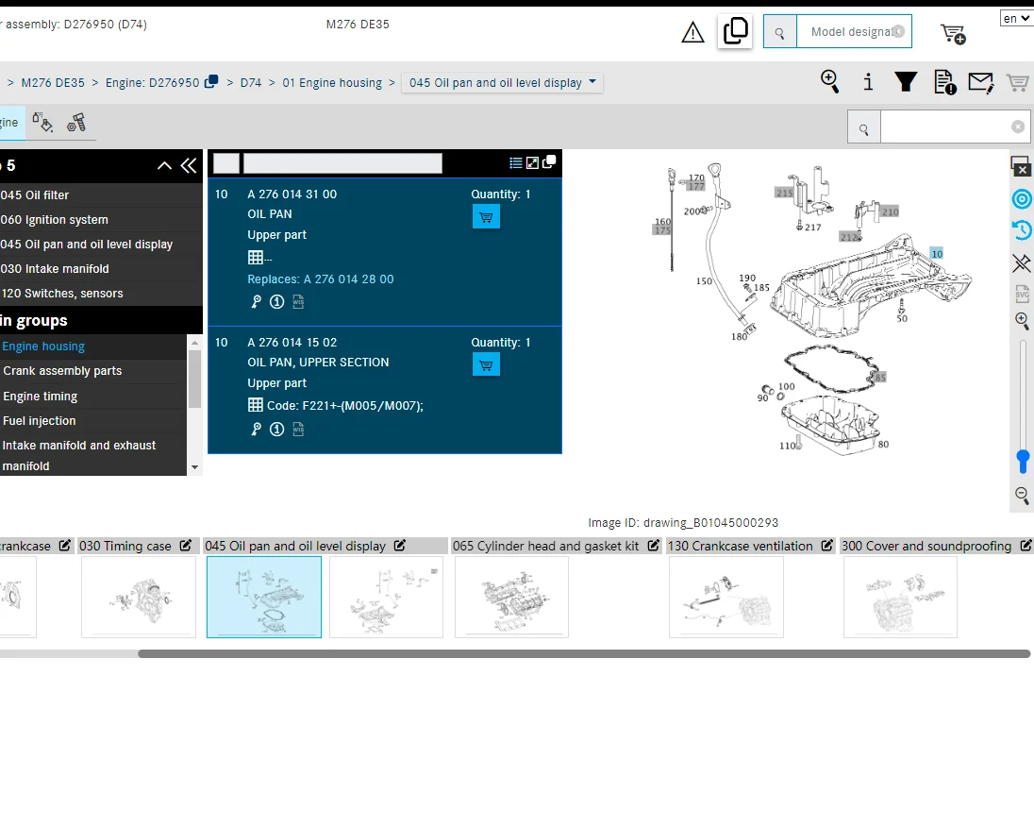Click main groups scrollbar down arrow
Screen dimensions: 1034x828
pyautogui.click(x=194, y=467)
